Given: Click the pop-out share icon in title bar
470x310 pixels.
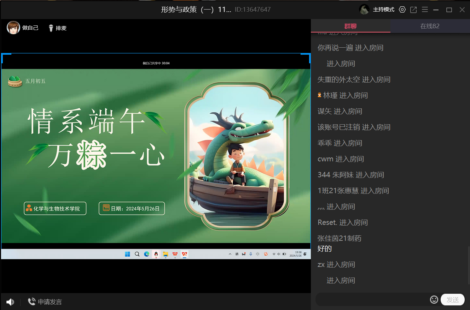Looking at the screenshot, I should click(413, 10).
